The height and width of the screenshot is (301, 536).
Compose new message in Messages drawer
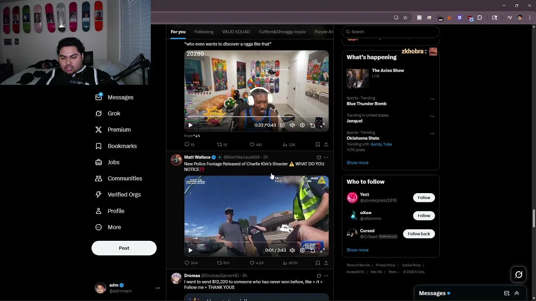tap(507, 293)
